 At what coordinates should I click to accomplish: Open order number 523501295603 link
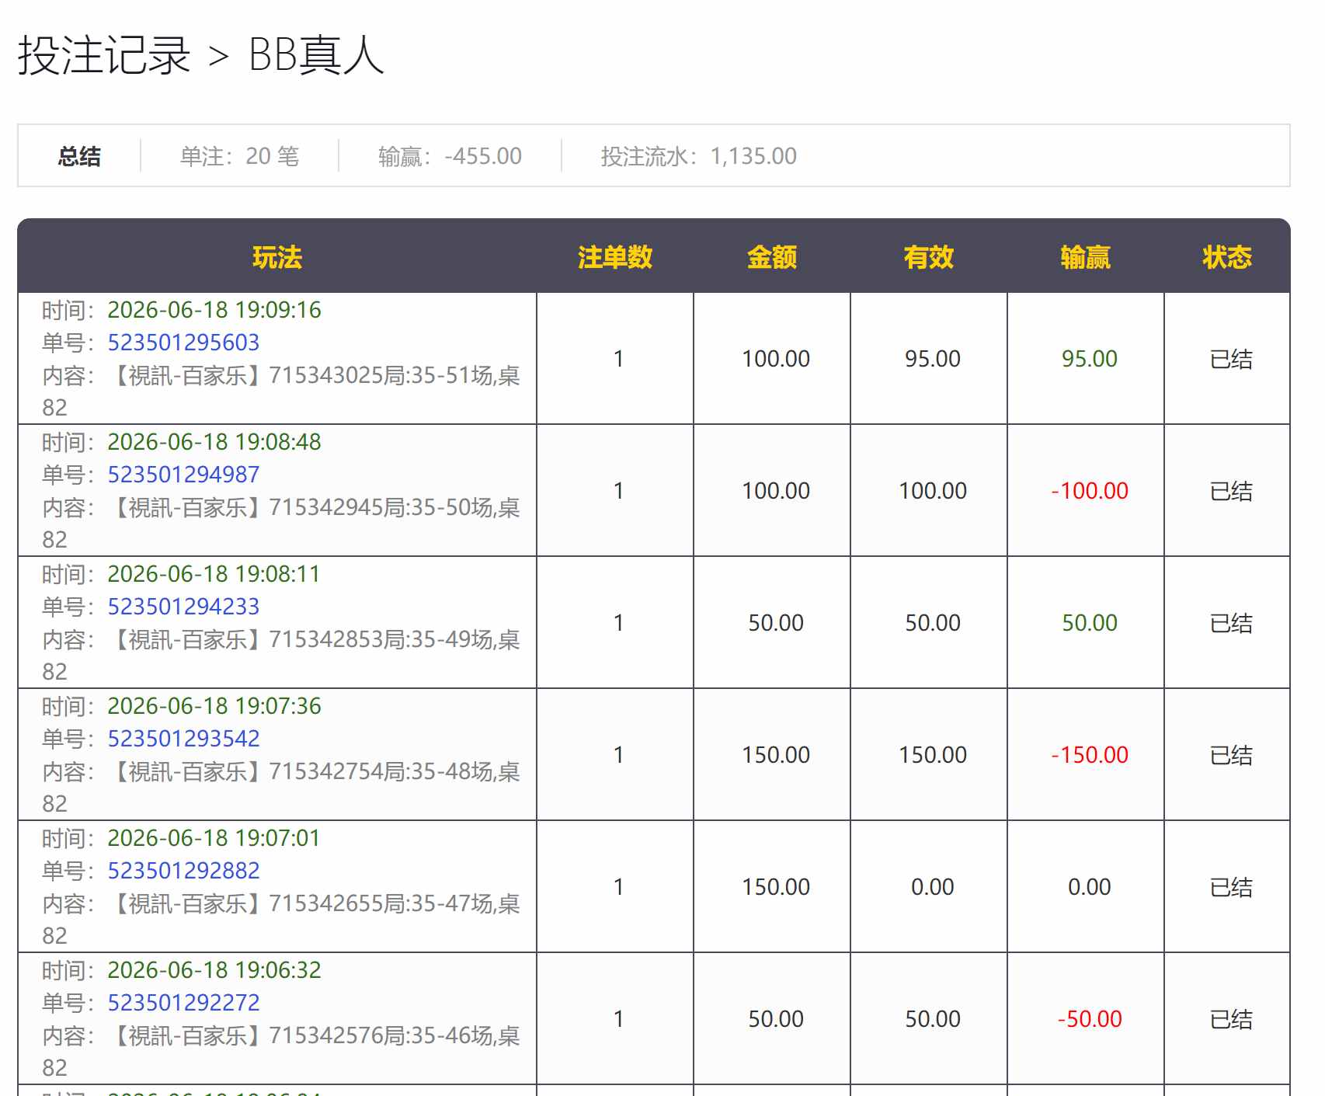click(183, 343)
